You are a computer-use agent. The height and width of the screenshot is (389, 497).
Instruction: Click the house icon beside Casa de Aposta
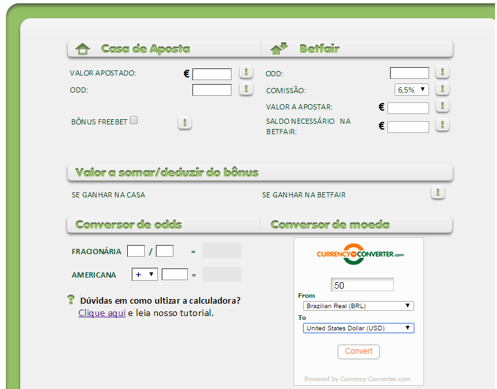coord(83,49)
